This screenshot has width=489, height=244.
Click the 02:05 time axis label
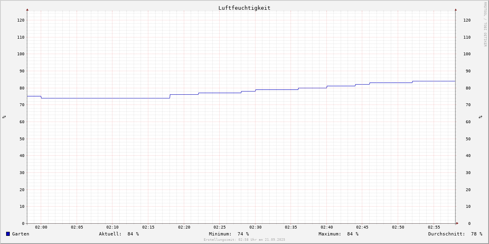(77, 227)
